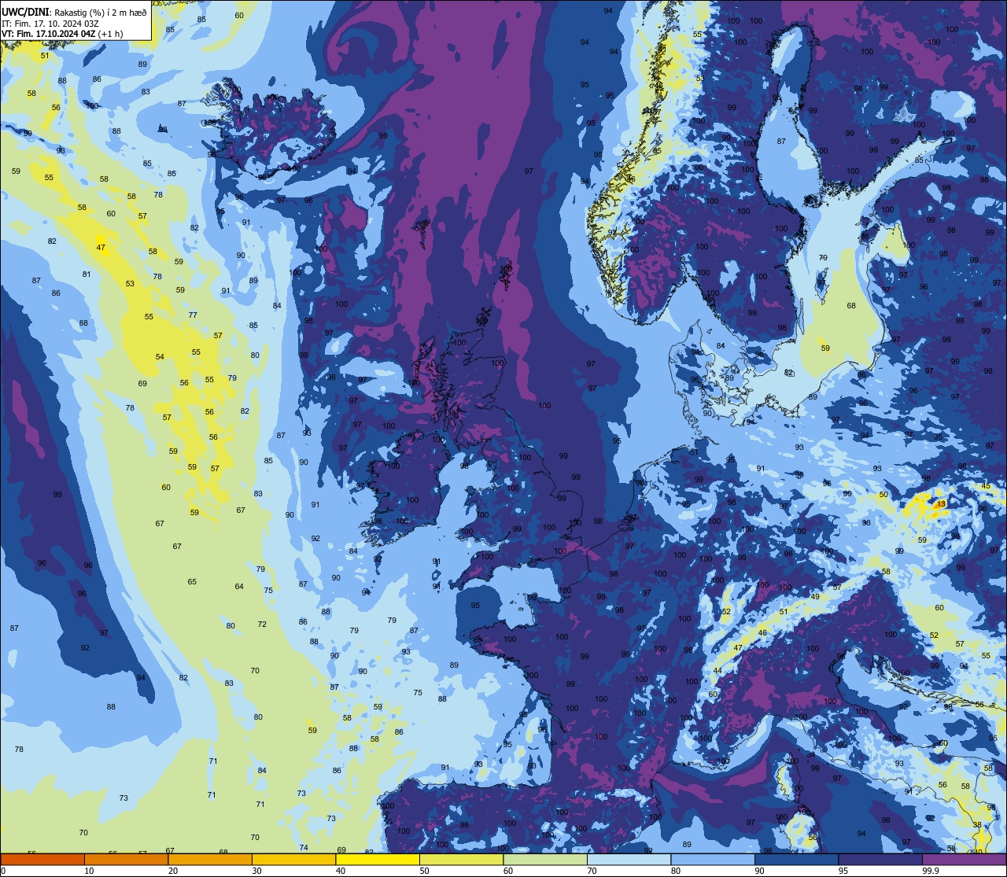Click the legend tick label '95'
1007x877 pixels.
[843, 871]
